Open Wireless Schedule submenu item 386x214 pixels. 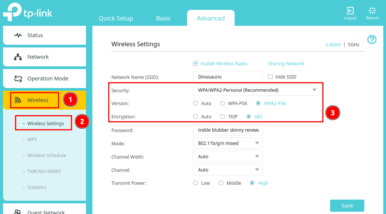click(x=46, y=155)
